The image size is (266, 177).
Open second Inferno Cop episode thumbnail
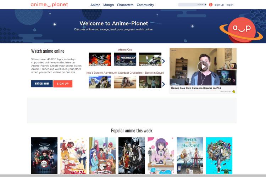click(x=125, y=59)
